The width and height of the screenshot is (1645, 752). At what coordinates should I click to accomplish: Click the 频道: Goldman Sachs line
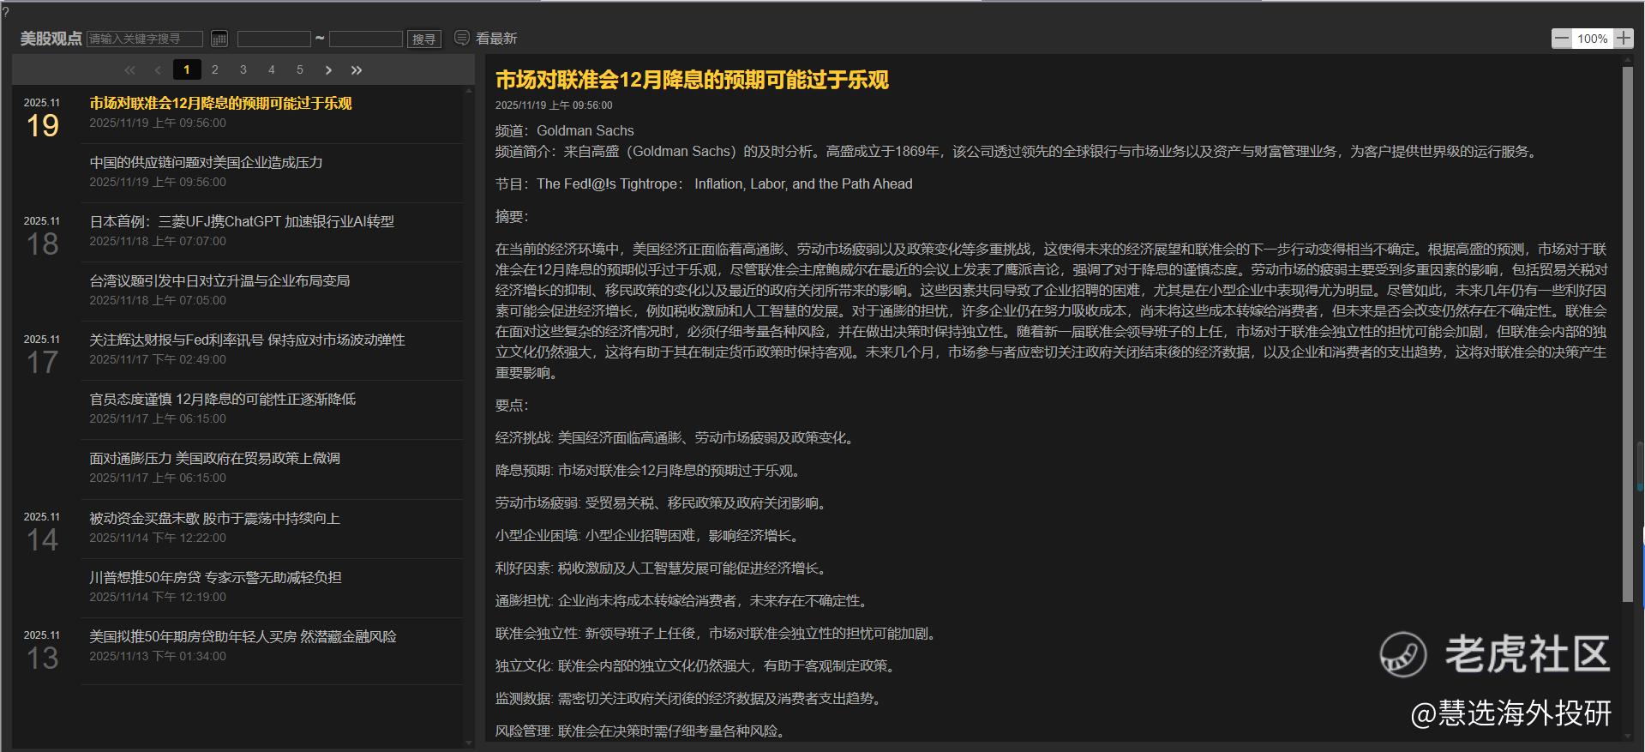565,130
